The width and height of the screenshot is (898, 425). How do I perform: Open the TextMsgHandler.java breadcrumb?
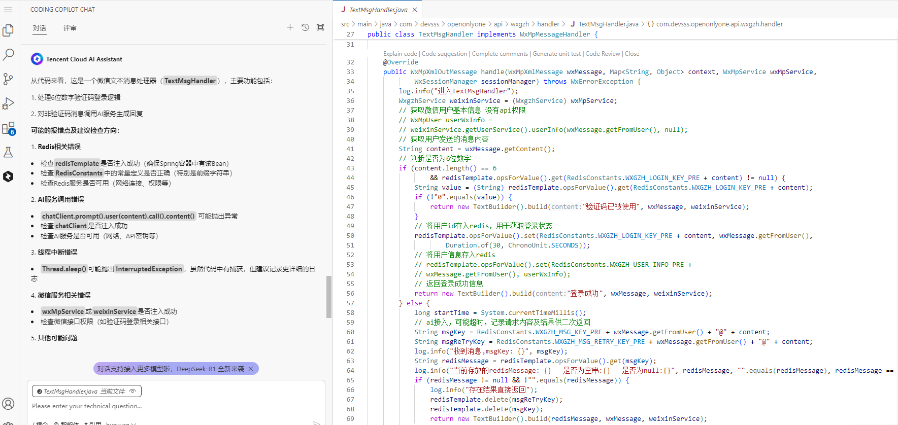pyautogui.click(x=608, y=24)
